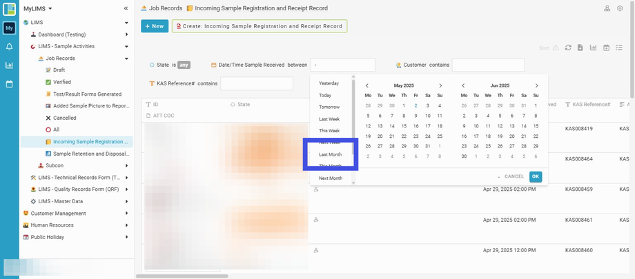Viewport: 635px width, 279px height.
Task: Click the calendar-plus icon in list toolbar
Action: coord(606,48)
